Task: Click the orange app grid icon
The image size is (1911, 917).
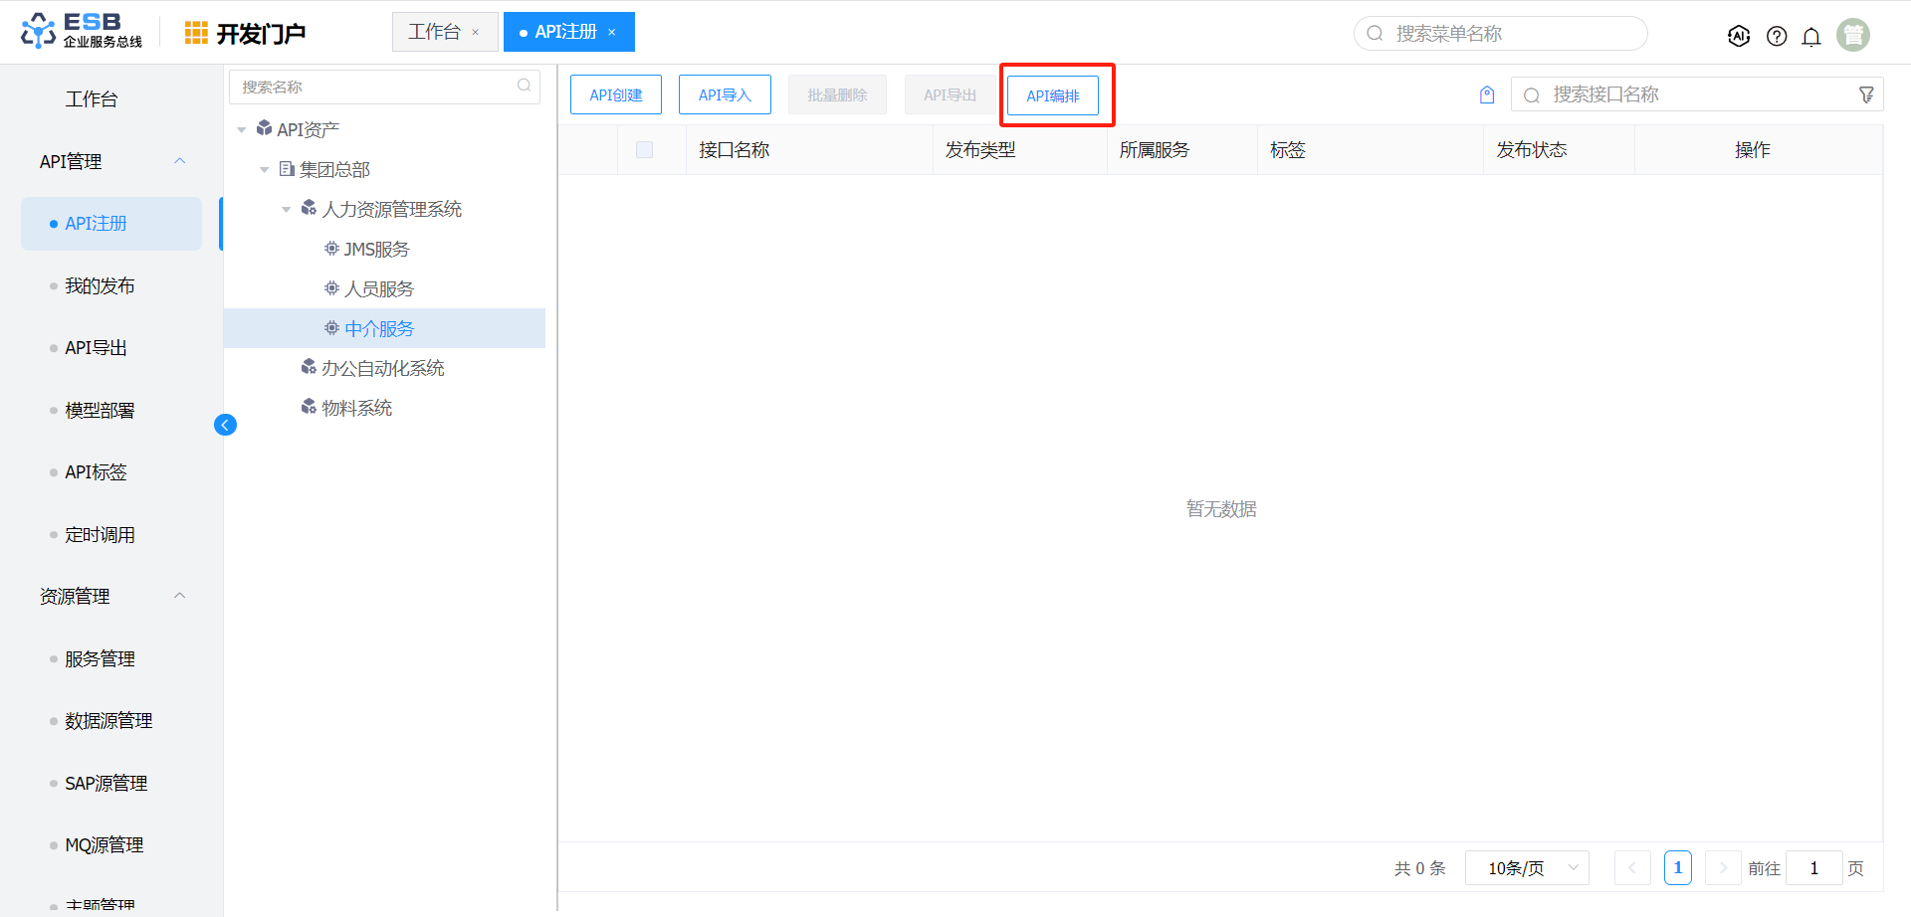Action: [196, 33]
